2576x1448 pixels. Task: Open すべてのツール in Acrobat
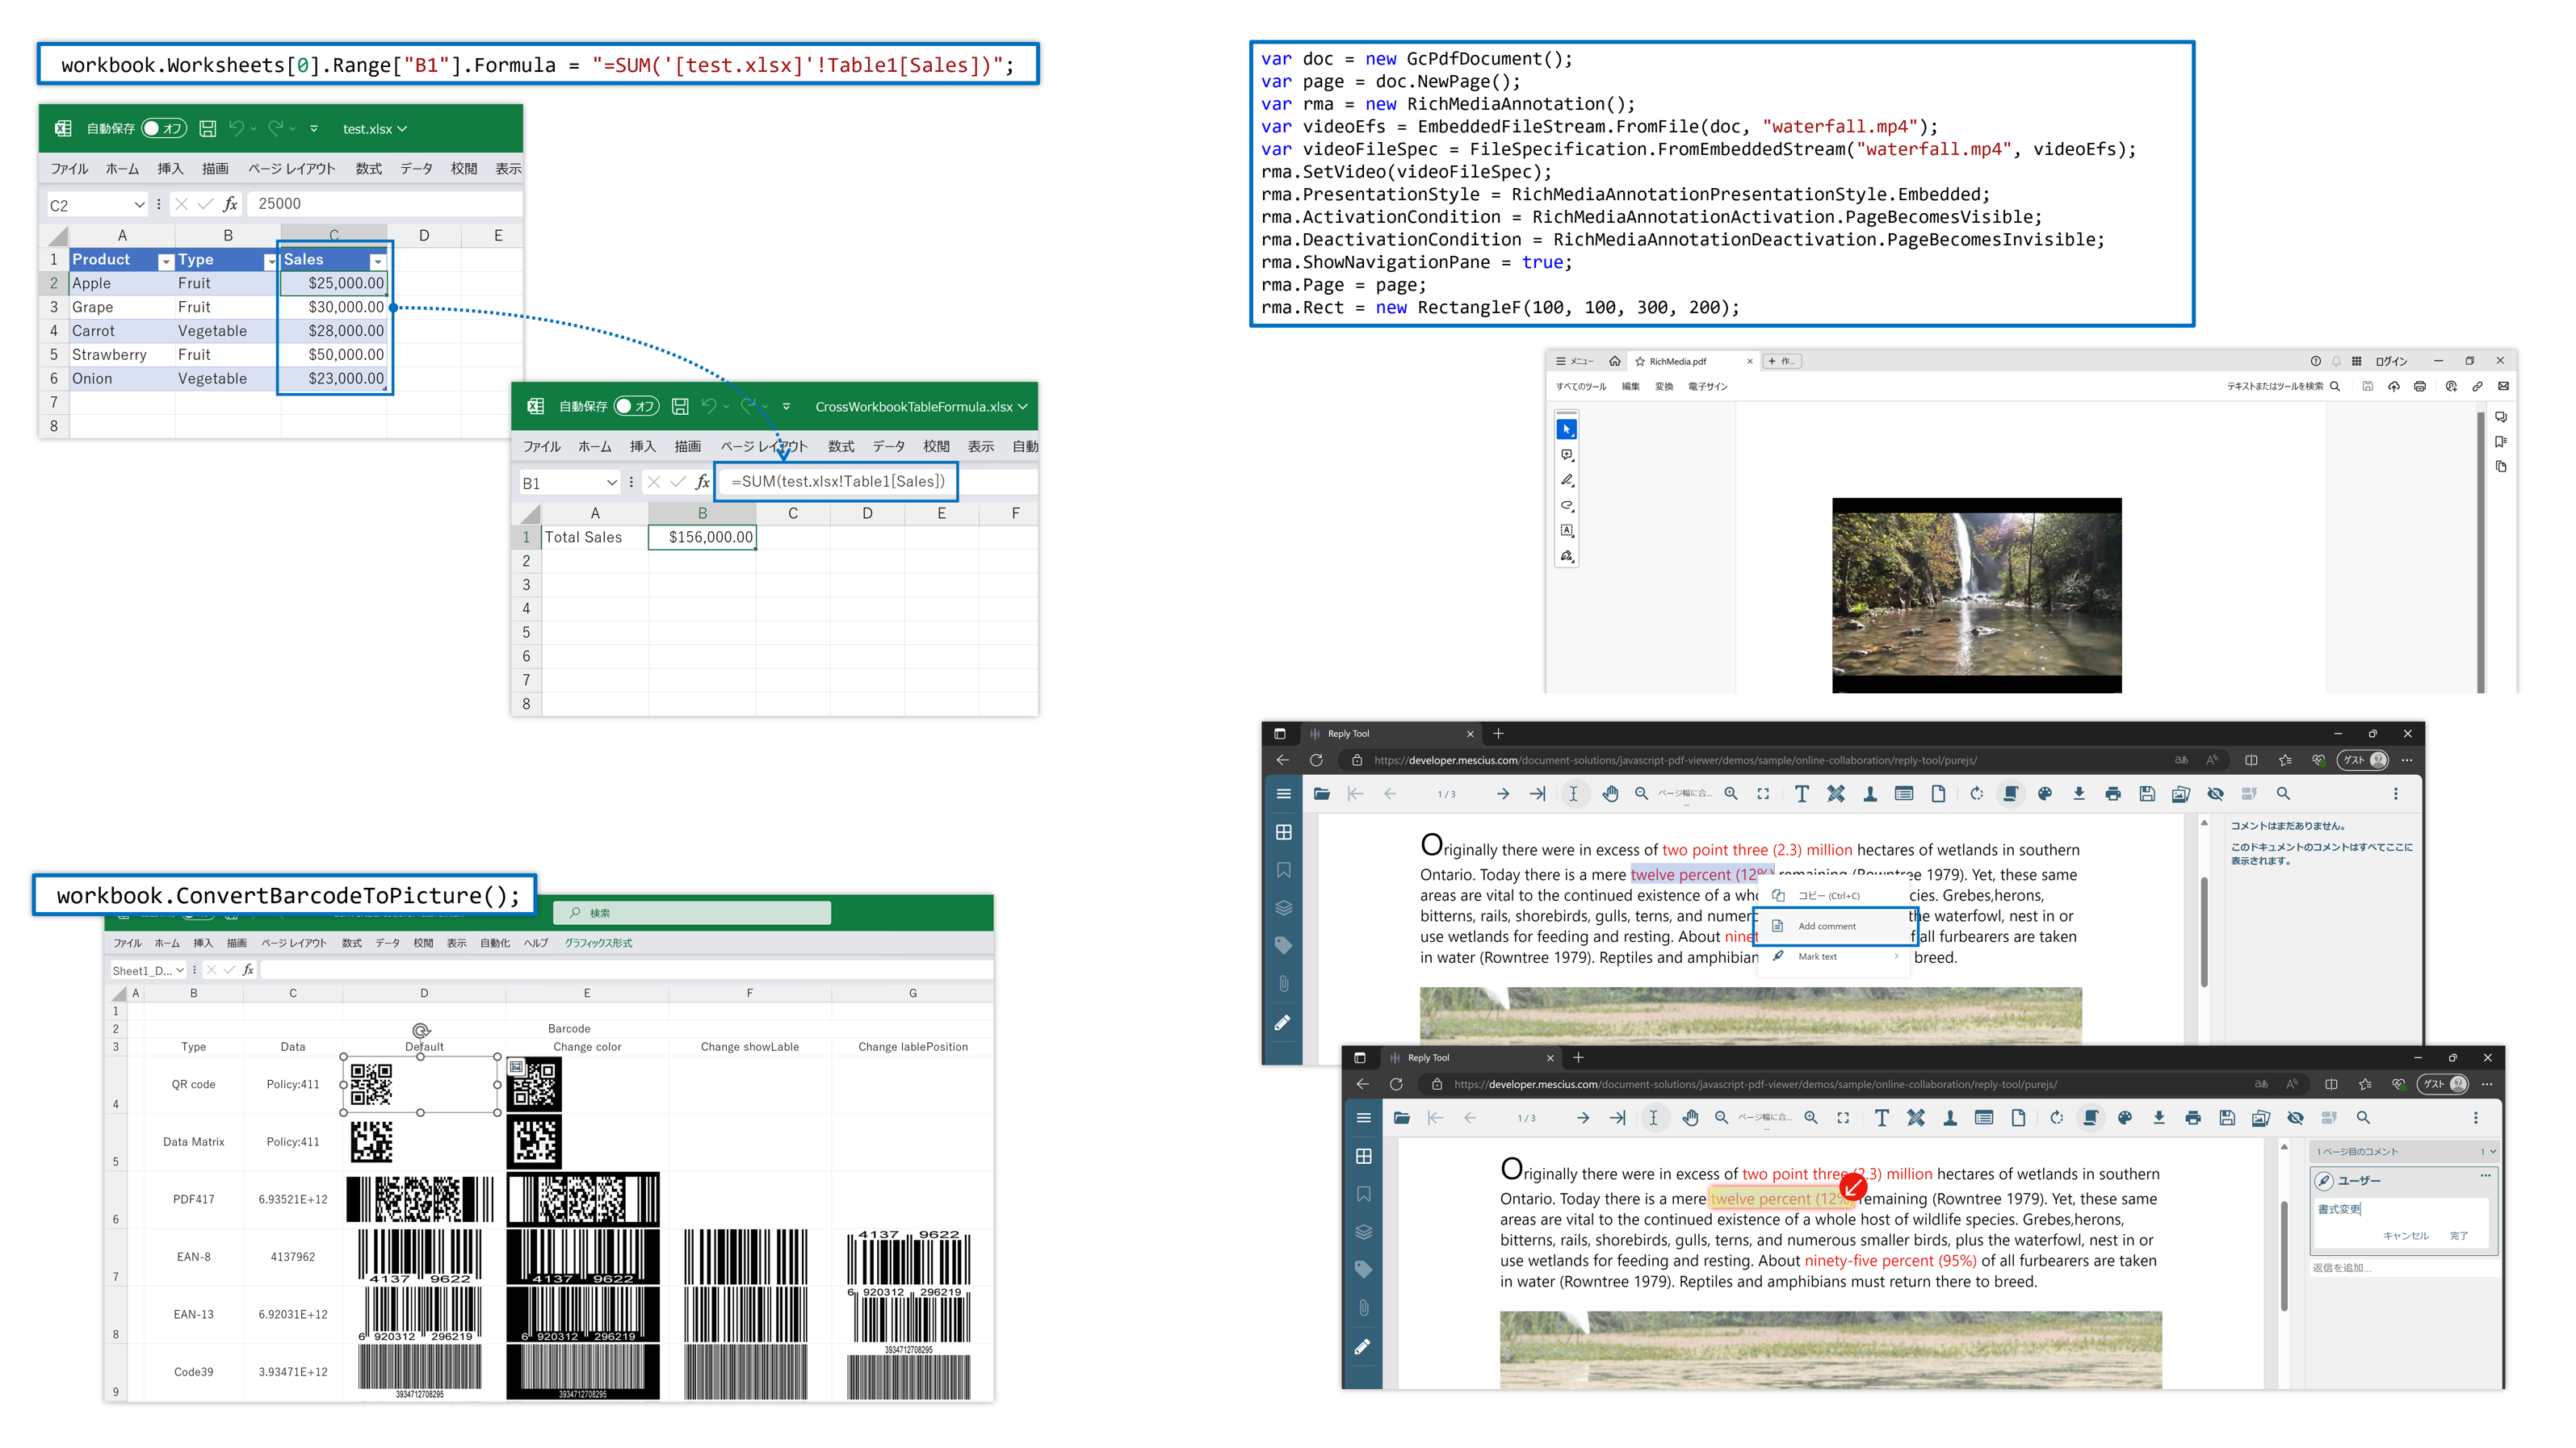[1581, 387]
